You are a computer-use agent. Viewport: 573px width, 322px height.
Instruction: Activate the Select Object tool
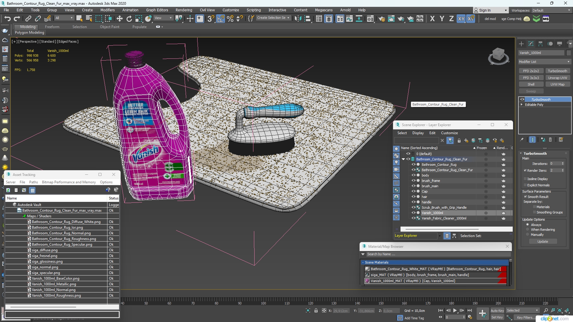tap(79, 19)
